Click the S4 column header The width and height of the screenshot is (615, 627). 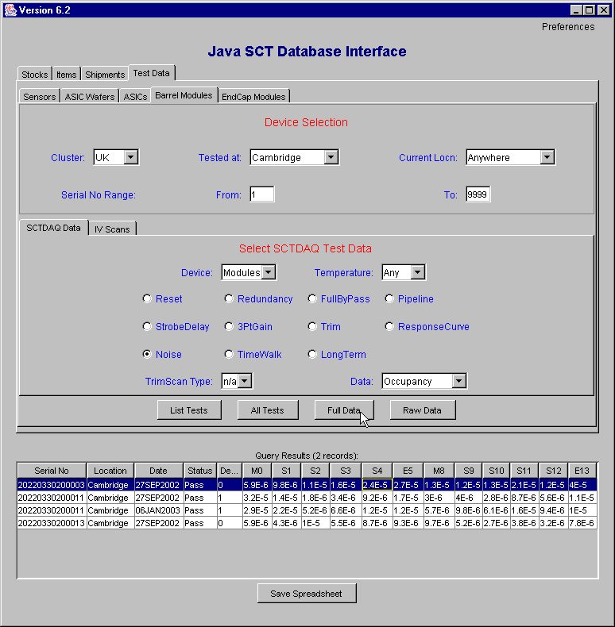tap(377, 470)
